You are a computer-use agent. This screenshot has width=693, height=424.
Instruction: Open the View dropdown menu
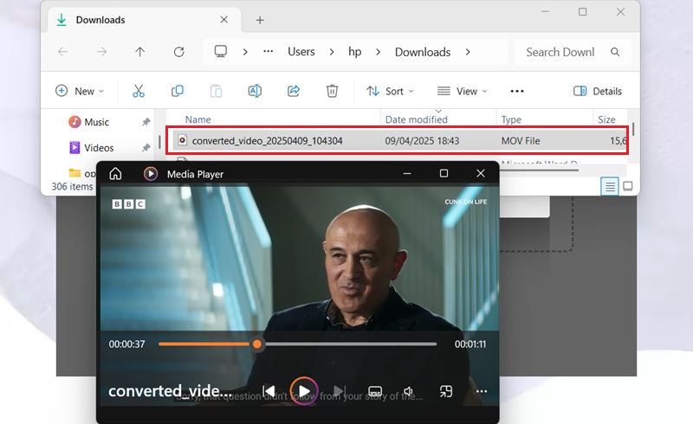(x=463, y=91)
